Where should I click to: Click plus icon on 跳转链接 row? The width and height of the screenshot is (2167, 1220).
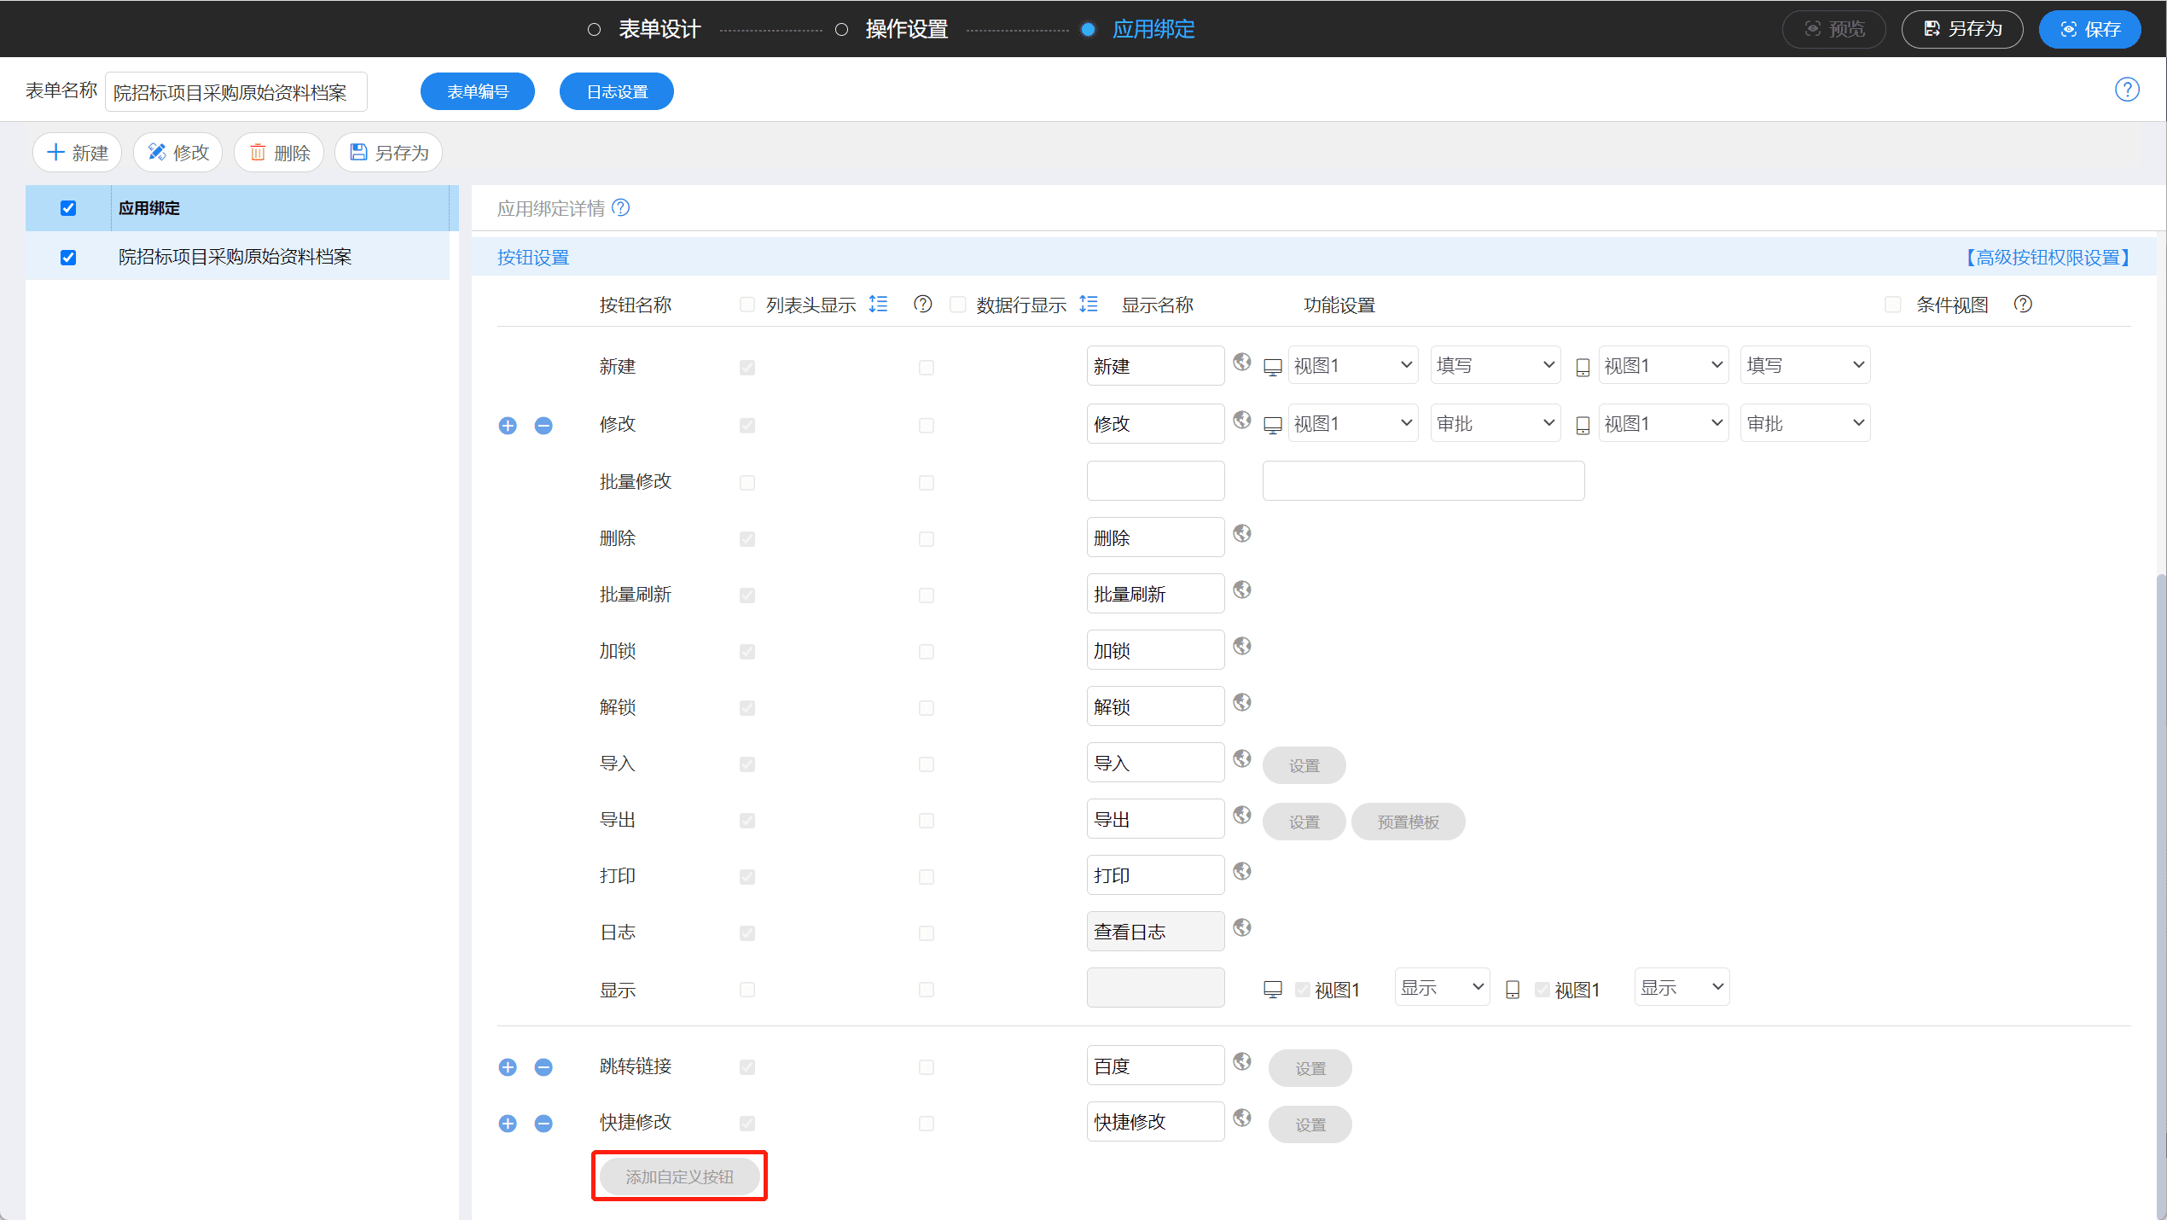508,1067
